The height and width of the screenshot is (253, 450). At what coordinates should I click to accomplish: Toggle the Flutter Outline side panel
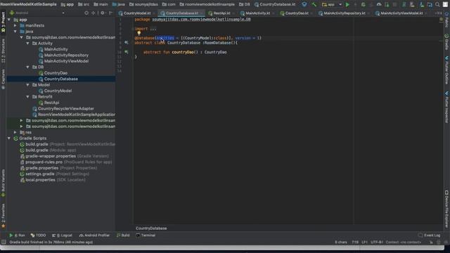[x=446, y=70]
